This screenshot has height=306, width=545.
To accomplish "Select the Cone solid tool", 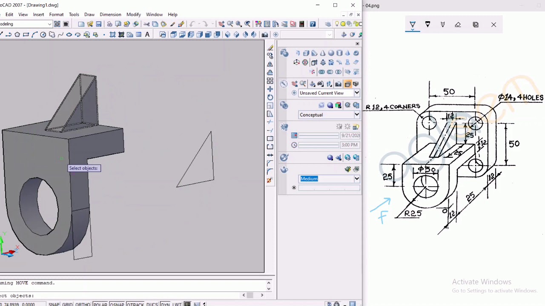I will [323, 53].
